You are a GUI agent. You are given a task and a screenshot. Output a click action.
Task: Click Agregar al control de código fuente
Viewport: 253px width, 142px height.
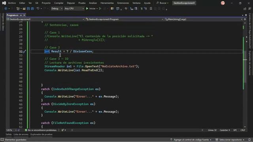[x=191, y=140]
